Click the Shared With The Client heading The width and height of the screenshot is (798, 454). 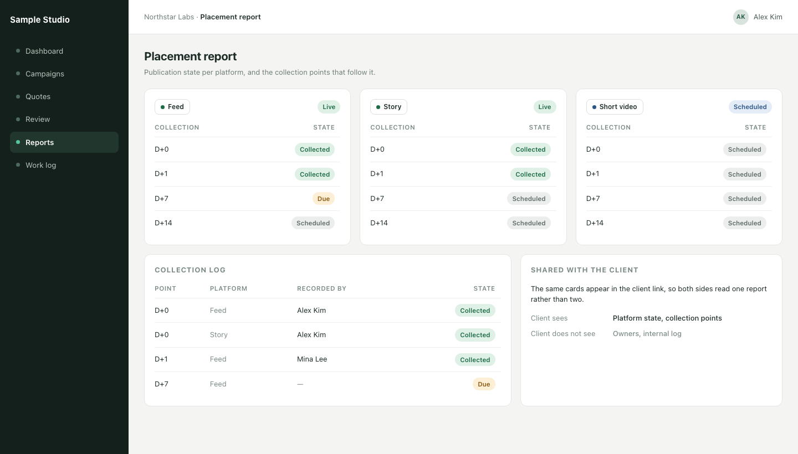tap(585, 270)
